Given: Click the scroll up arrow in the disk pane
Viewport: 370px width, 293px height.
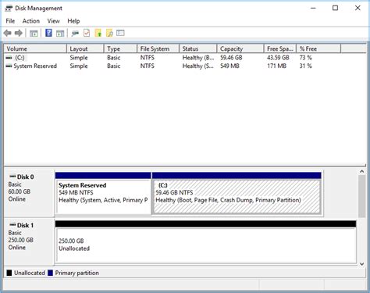Looking at the screenshot, I should tap(361, 171).
